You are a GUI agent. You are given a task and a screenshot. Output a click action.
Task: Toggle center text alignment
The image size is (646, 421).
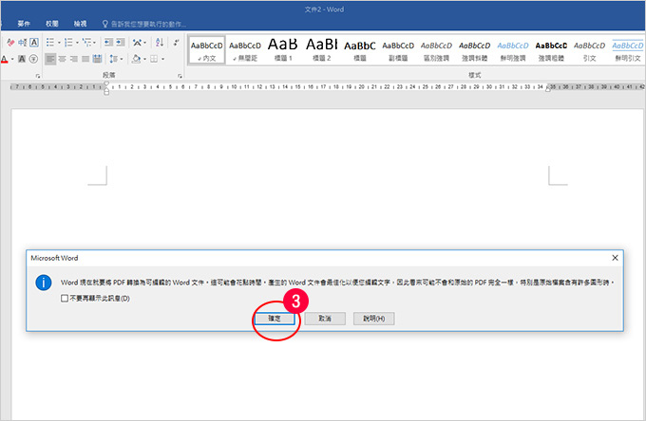(x=62, y=59)
